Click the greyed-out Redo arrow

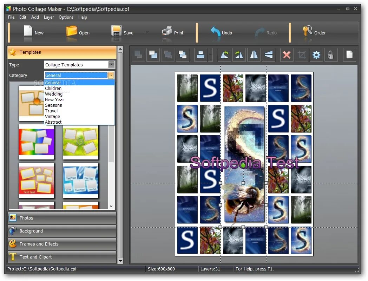click(x=260, y=32)
